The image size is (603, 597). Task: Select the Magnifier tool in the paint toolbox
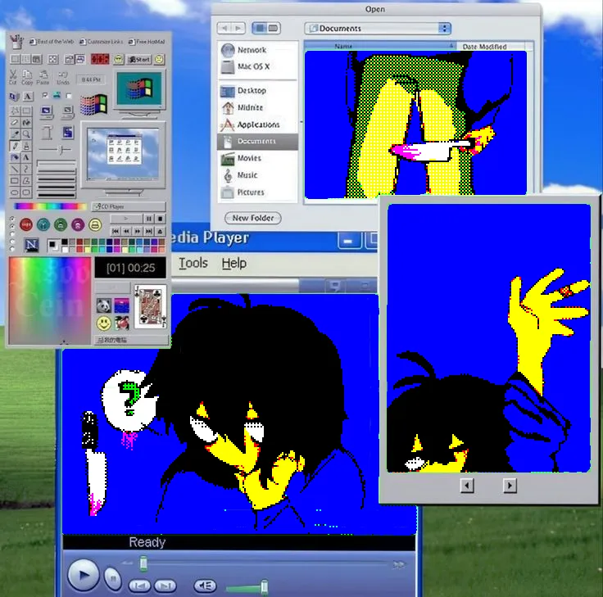(x=26, y=134)
